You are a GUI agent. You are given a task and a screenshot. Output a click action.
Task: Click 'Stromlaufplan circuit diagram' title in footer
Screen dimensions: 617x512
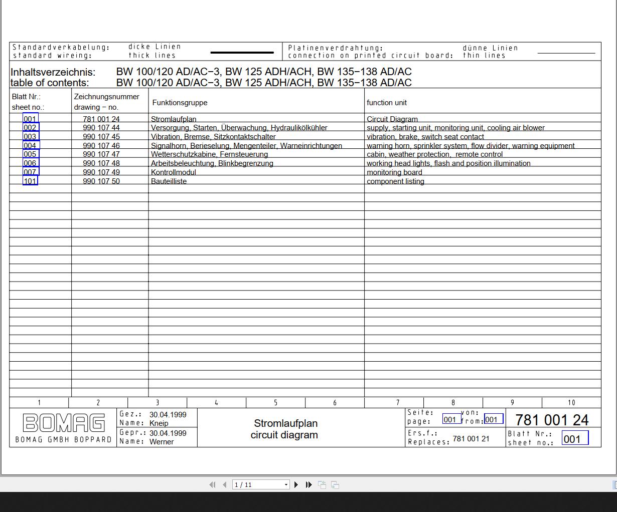(284, 429)
